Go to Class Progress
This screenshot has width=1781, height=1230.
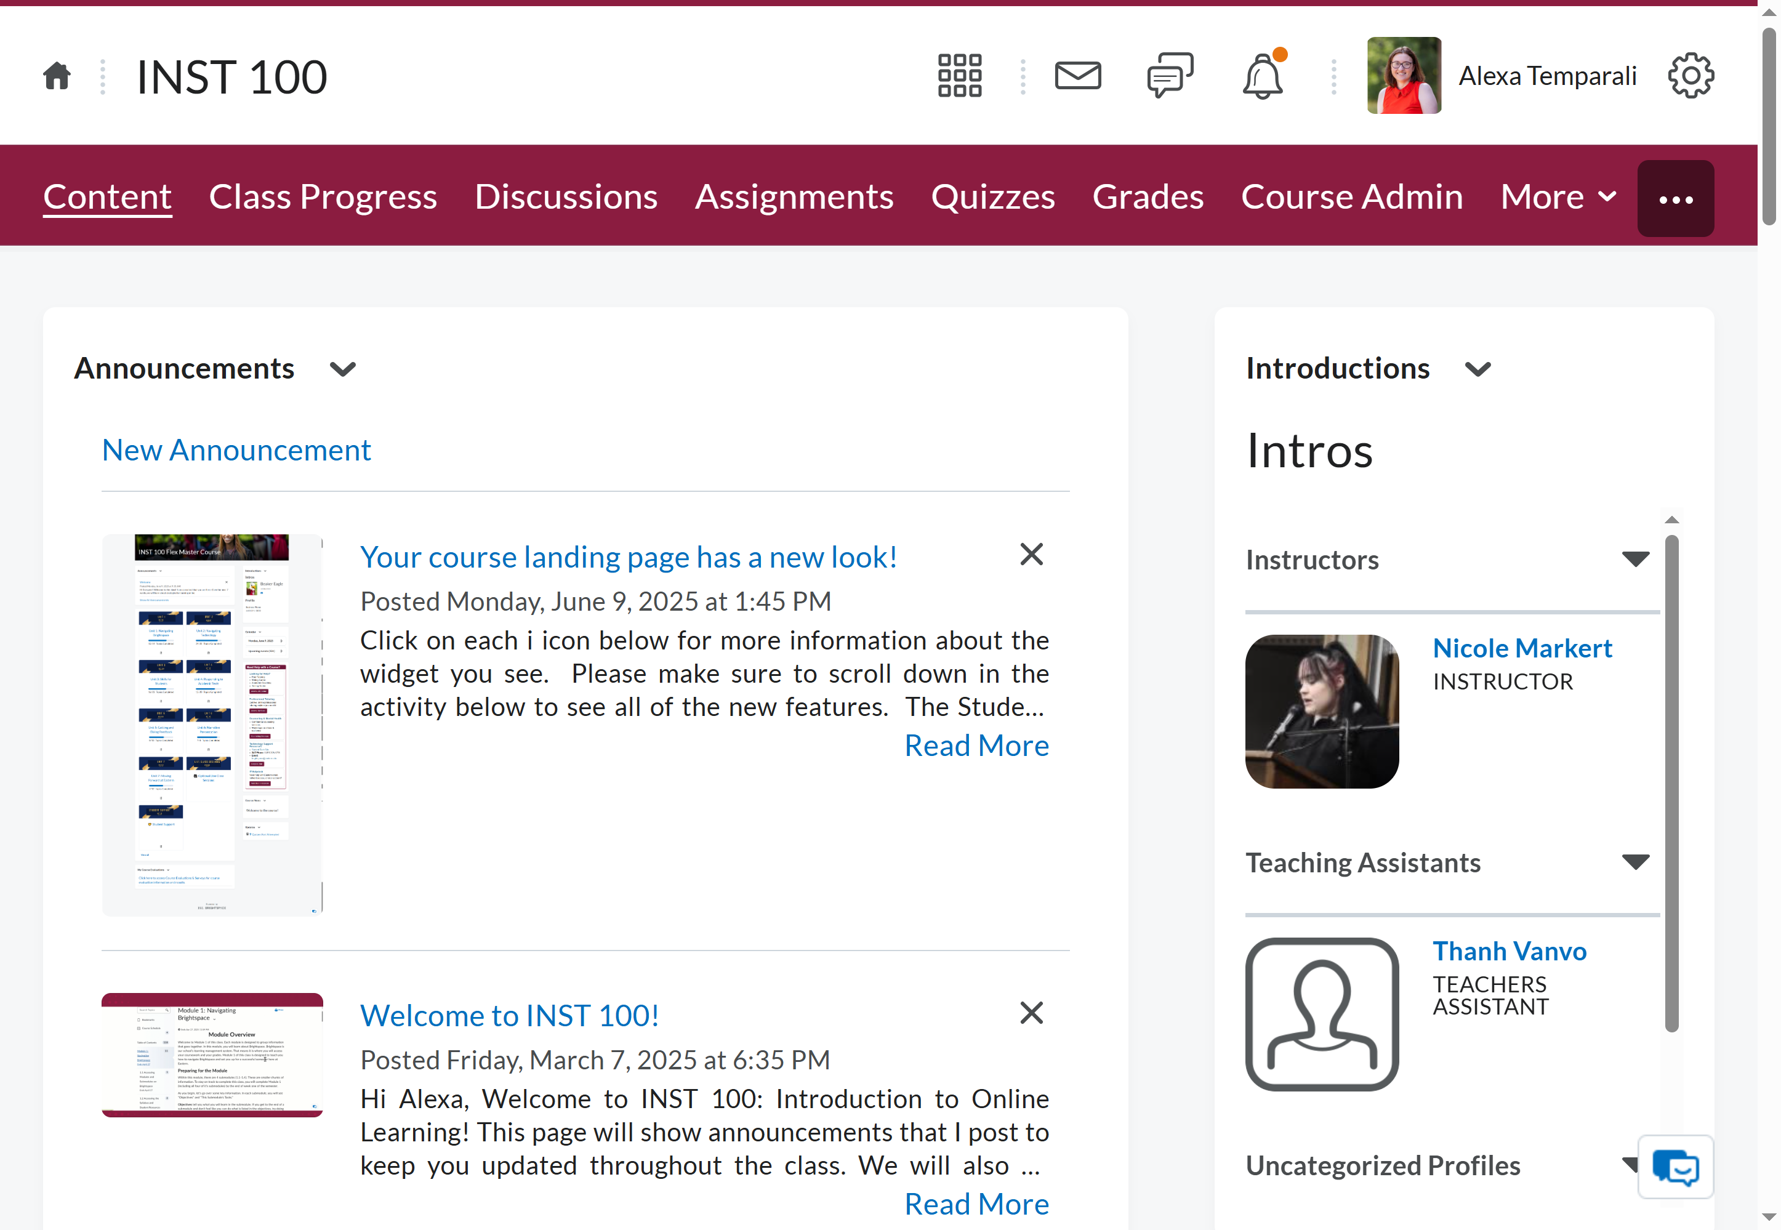tap(323, 197)
